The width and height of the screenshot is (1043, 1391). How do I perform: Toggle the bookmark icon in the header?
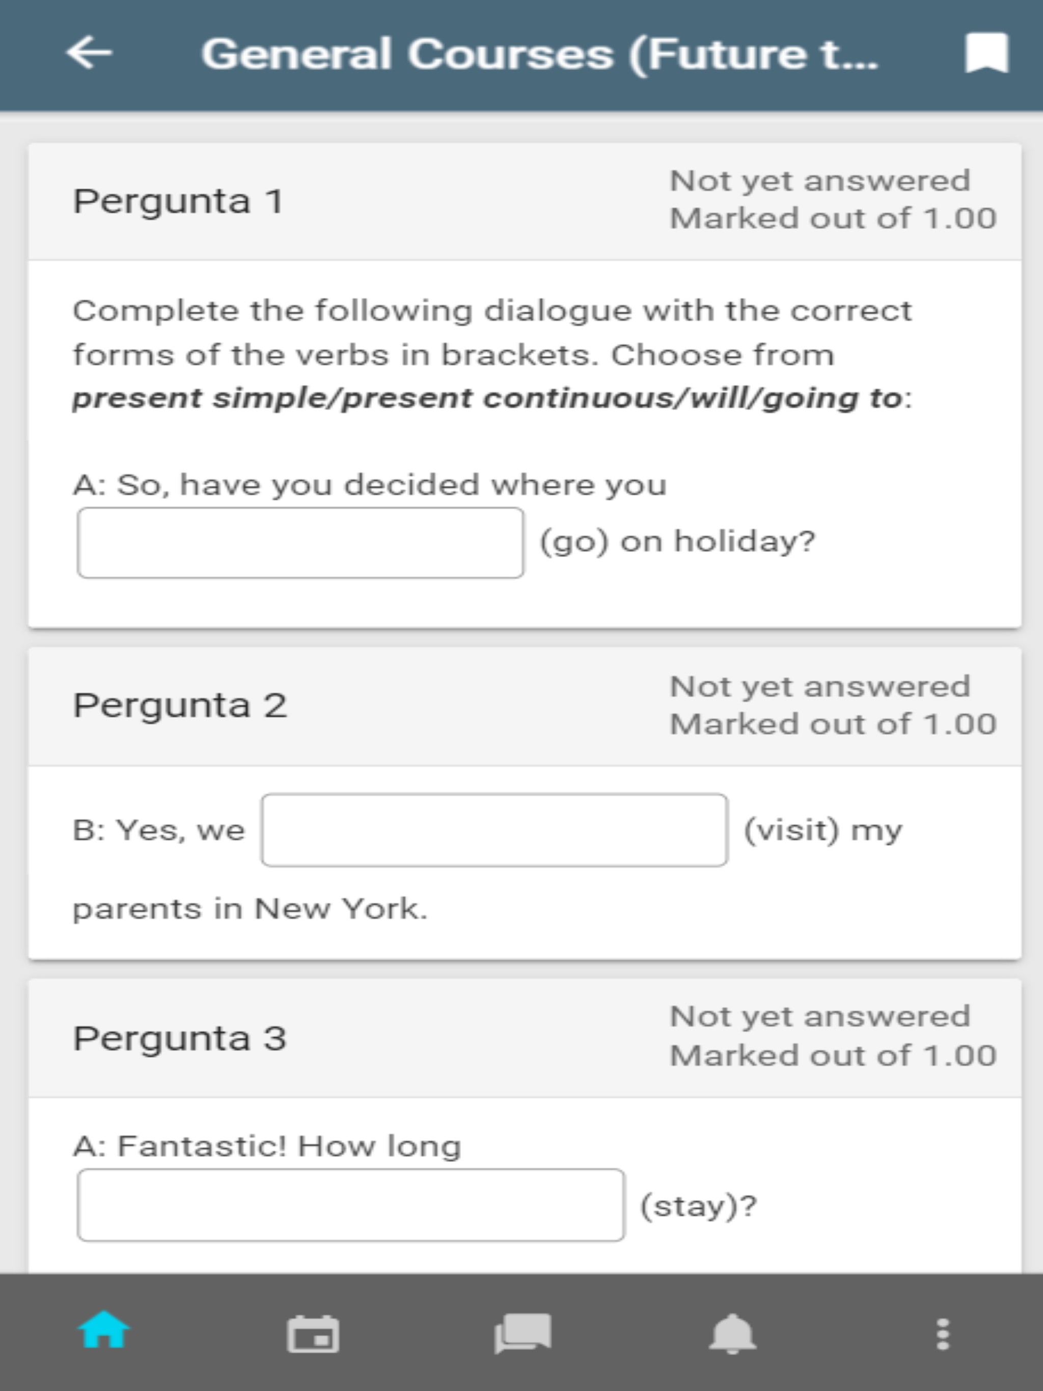[986, 53]
